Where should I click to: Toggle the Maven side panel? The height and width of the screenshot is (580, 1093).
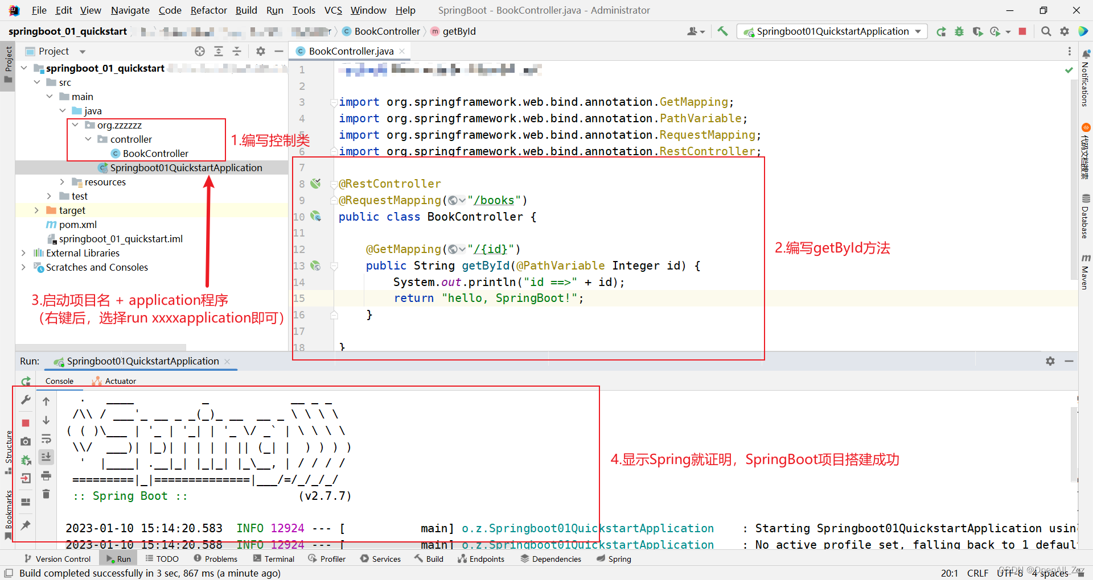coord(1086,272)
